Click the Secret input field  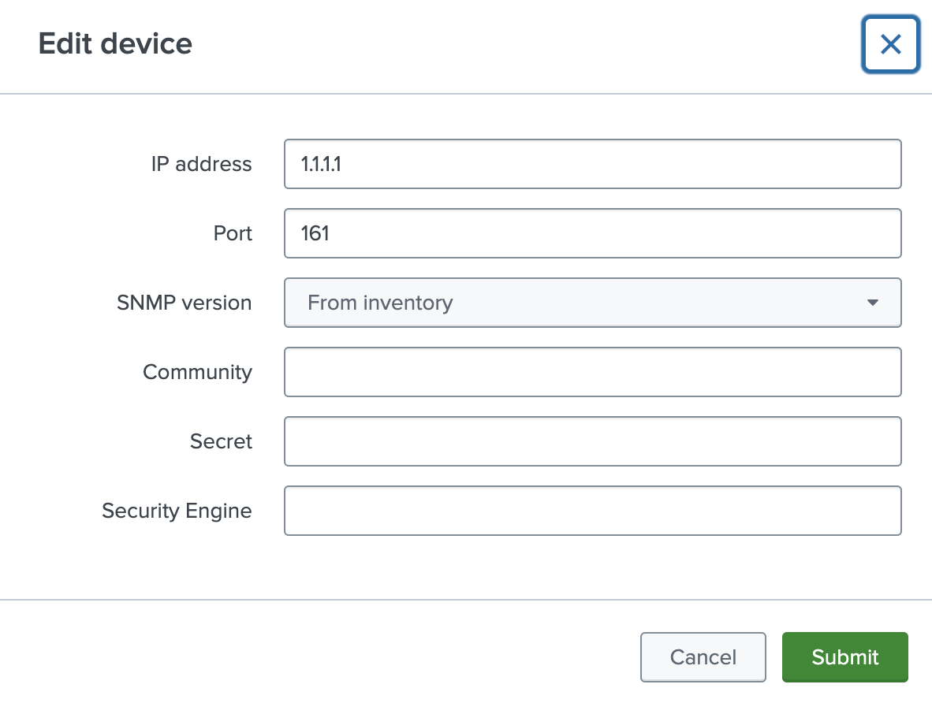(591, 441)
